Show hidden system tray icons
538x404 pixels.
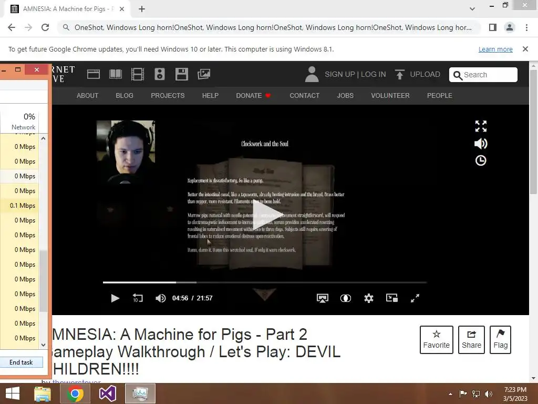[450, 394]
